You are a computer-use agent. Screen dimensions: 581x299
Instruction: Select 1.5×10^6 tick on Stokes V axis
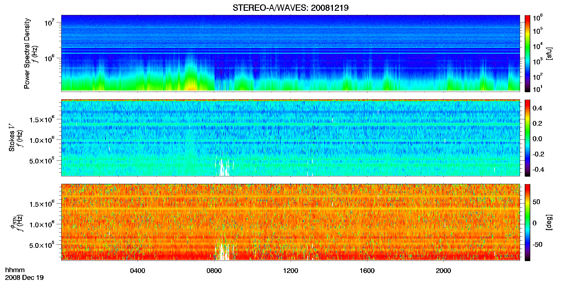[42, 119]
